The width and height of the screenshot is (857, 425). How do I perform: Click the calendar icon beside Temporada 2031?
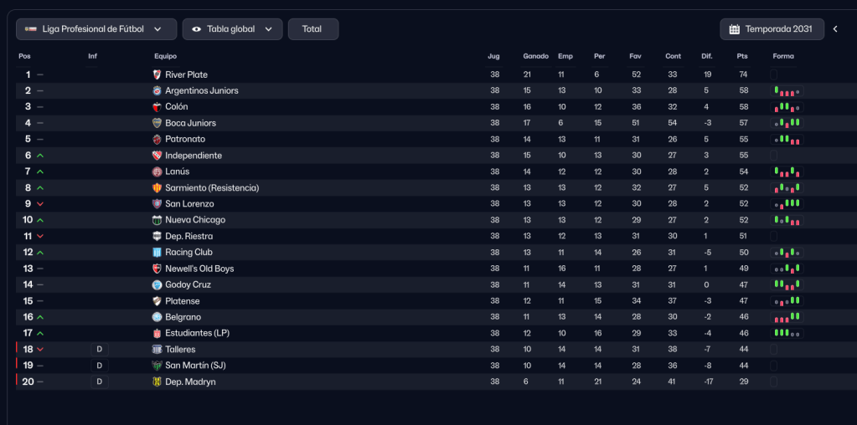tap(735, 29)
